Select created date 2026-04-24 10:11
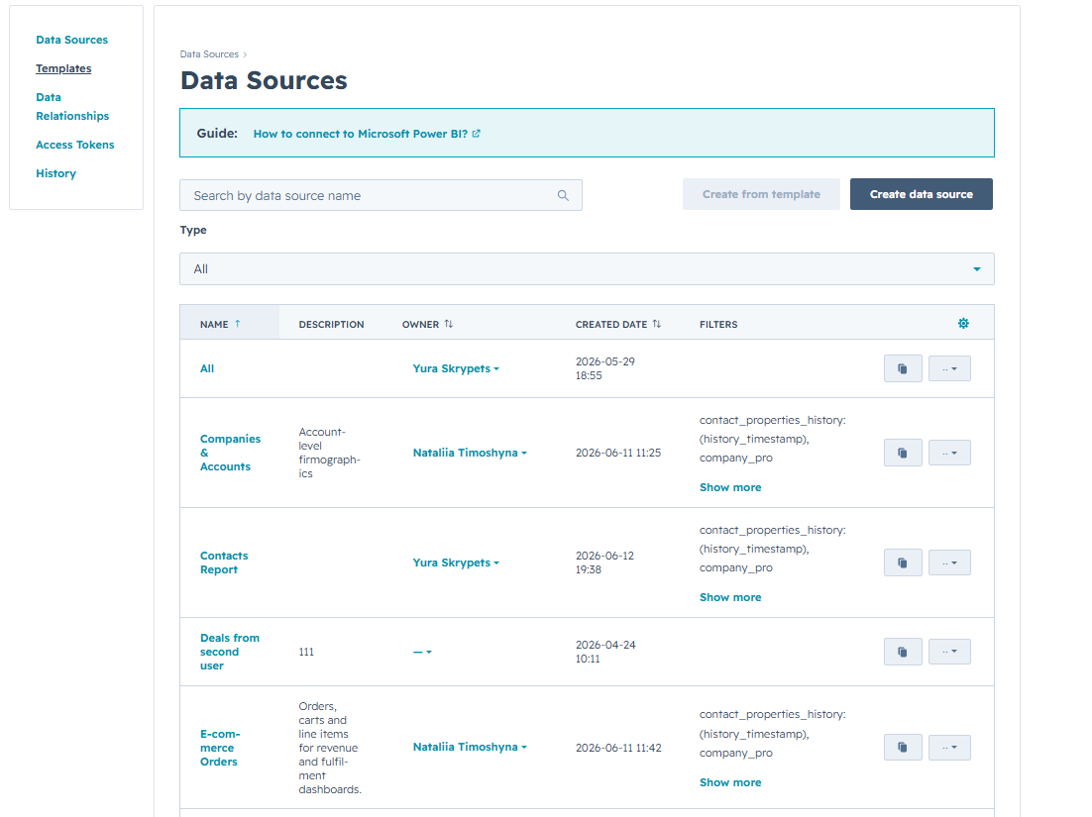 click(x=605, y=652)
